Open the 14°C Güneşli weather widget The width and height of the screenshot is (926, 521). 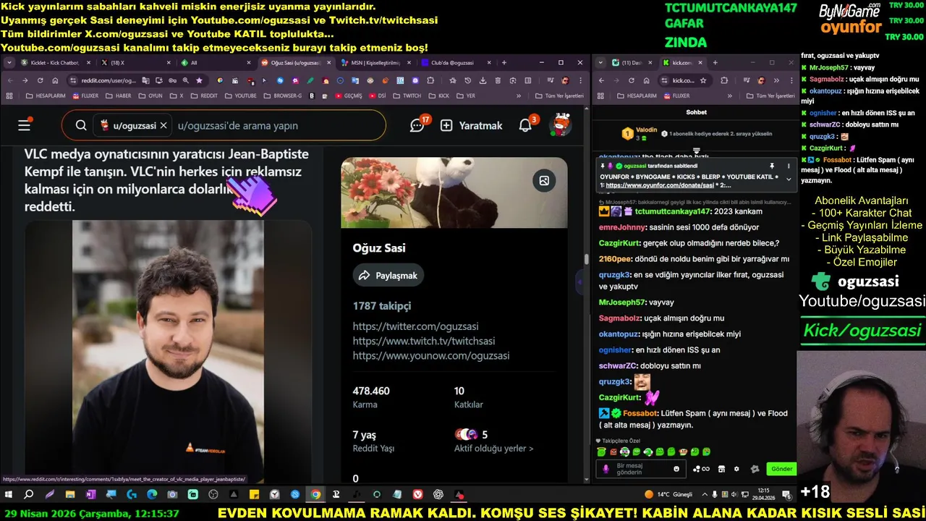point(668,495)
